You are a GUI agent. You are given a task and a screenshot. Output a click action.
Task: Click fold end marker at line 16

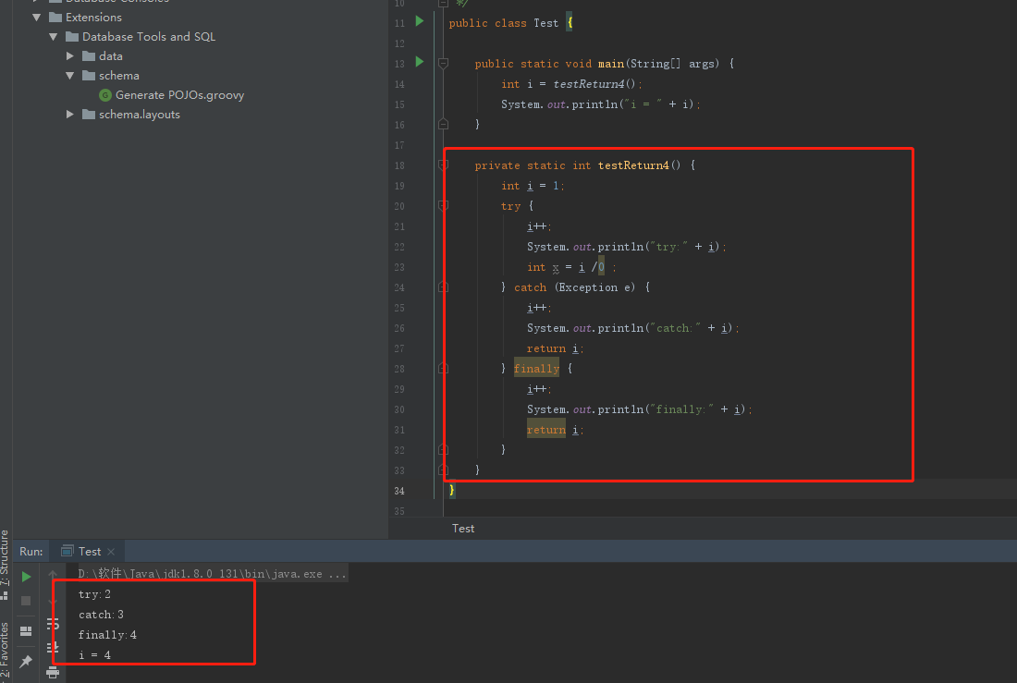point(443,124)
